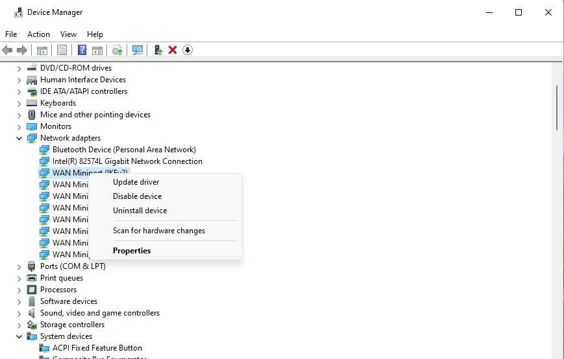
Task: Expand the Sound, video and game controllers node
Action: [x=19, y=313]
